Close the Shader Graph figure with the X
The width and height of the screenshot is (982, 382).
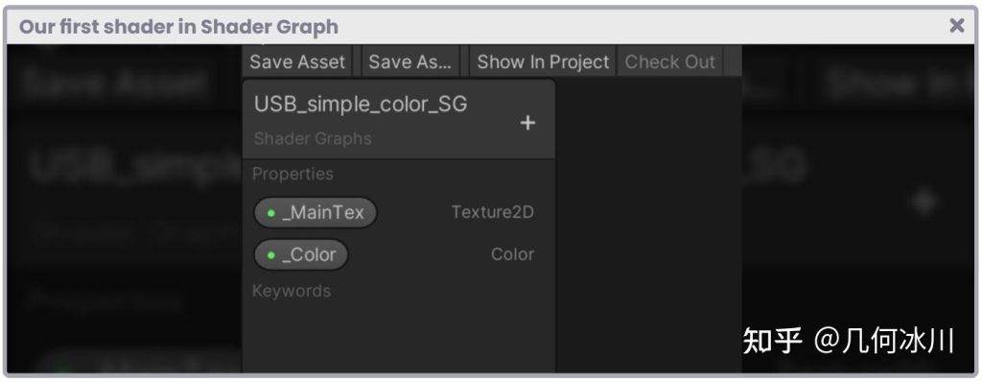956,26
